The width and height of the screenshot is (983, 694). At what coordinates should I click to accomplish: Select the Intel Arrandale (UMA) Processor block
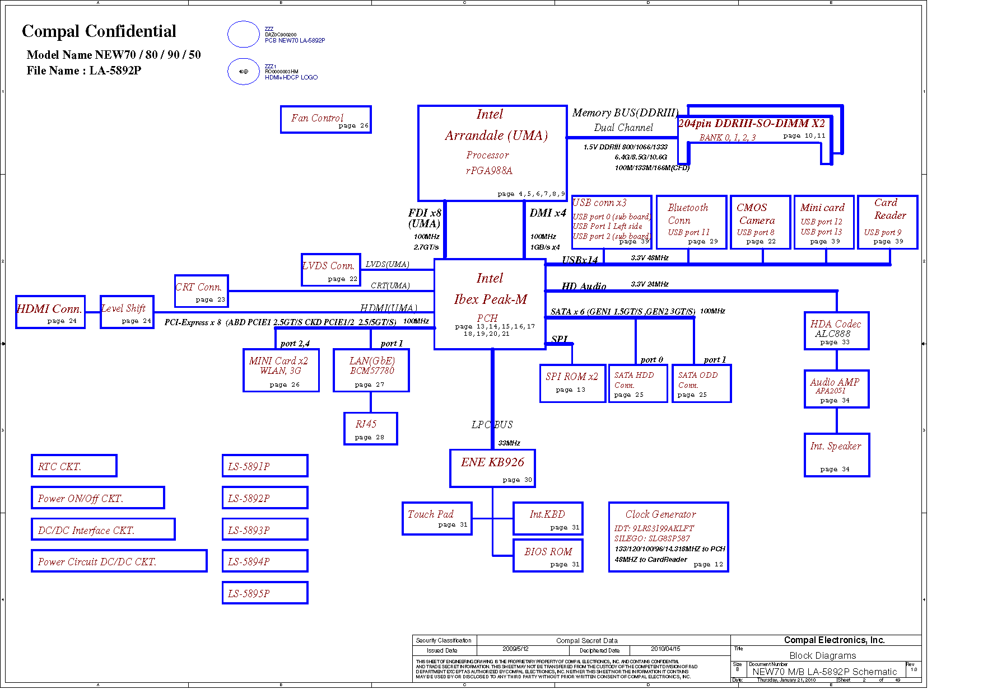pos(492,152)
